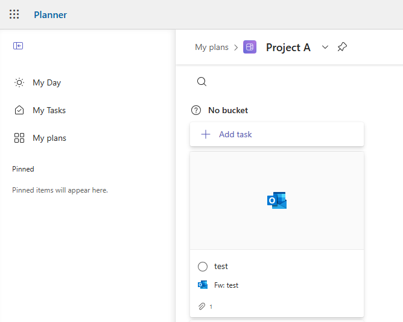Click the My plans breadcrumb link
Viewport: 403px width, 322px height.
click(212, 47)
